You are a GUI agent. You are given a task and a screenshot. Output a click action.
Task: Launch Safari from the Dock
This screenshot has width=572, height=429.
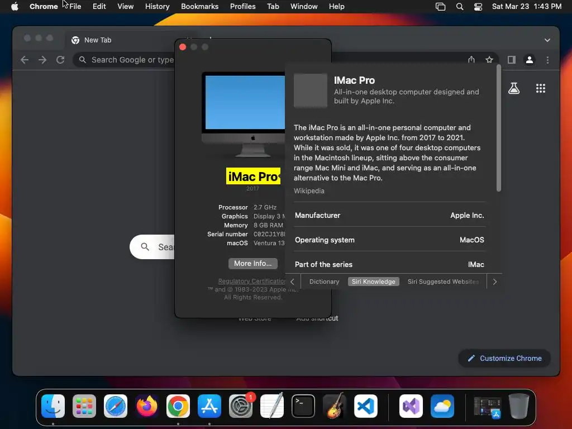(116, 406)
